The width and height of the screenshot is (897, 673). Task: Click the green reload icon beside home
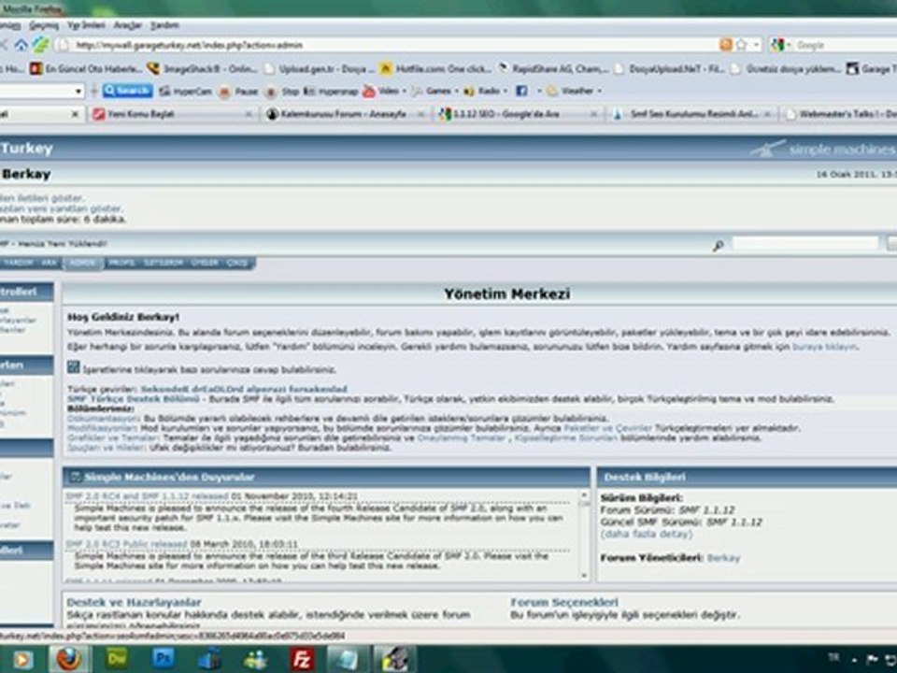pos(41,45)
